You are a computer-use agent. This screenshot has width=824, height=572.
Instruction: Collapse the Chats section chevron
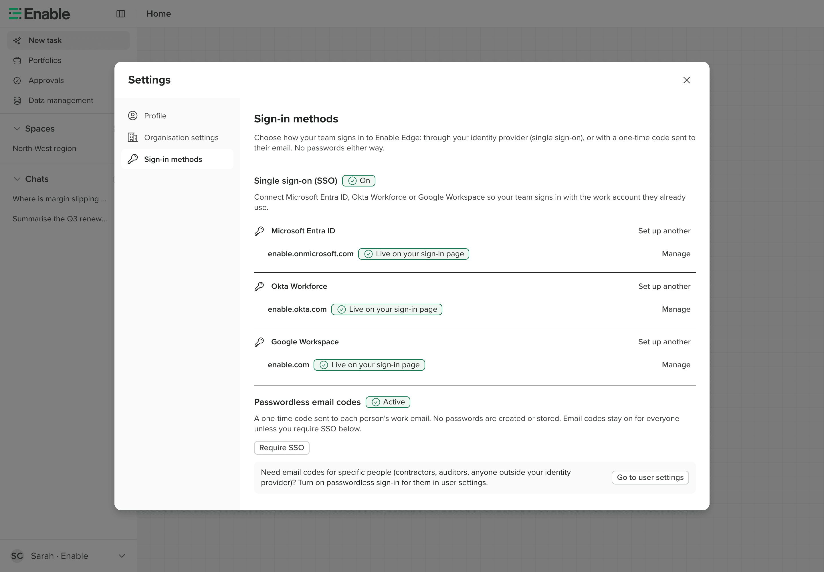(17, 179)
